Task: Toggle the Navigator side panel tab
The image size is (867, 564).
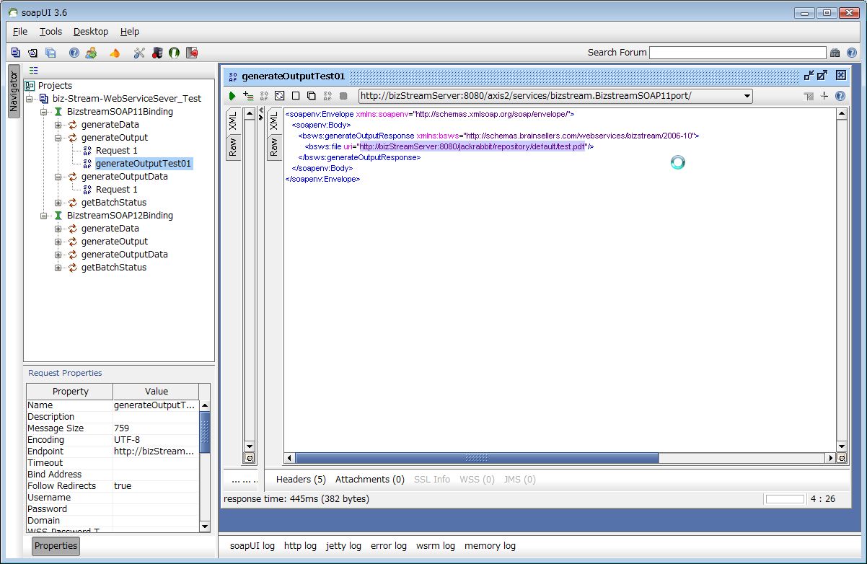Action: pos(13,90)
